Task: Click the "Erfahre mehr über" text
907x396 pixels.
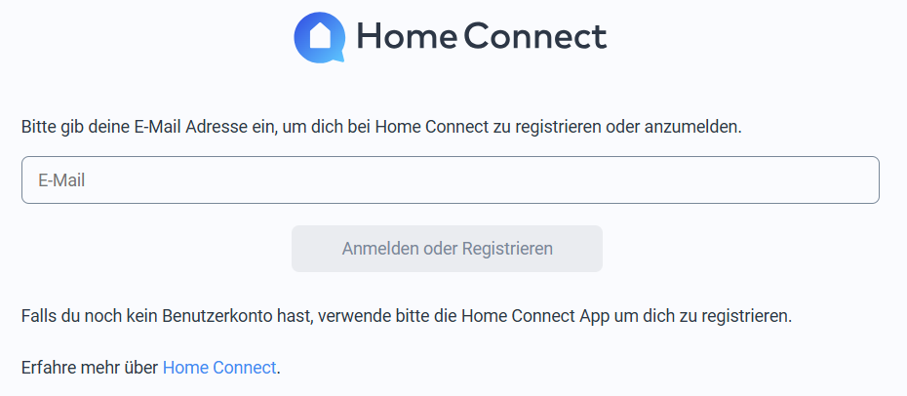Action: pyautogui.click(x=89, y=368)
